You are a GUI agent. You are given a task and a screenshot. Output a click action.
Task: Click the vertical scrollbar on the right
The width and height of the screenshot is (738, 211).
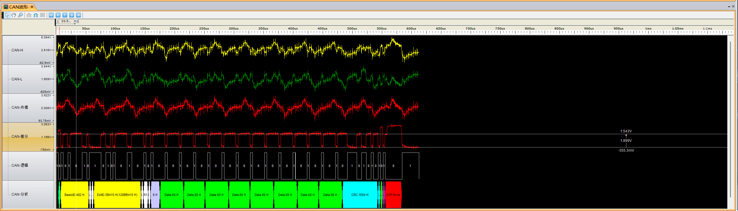(730, 119)
